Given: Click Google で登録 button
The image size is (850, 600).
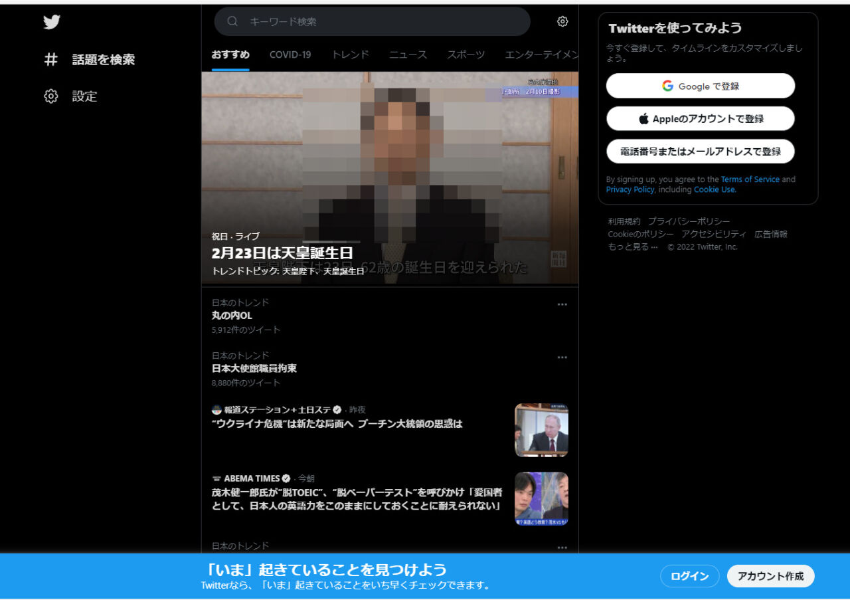Looking at the screenshot, I should pos(701,86).
